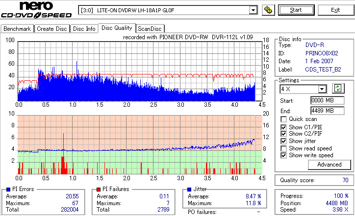Click Jitter maximum 11.8 %
This screenshot has height=216, width=355.
coord(254,203)
